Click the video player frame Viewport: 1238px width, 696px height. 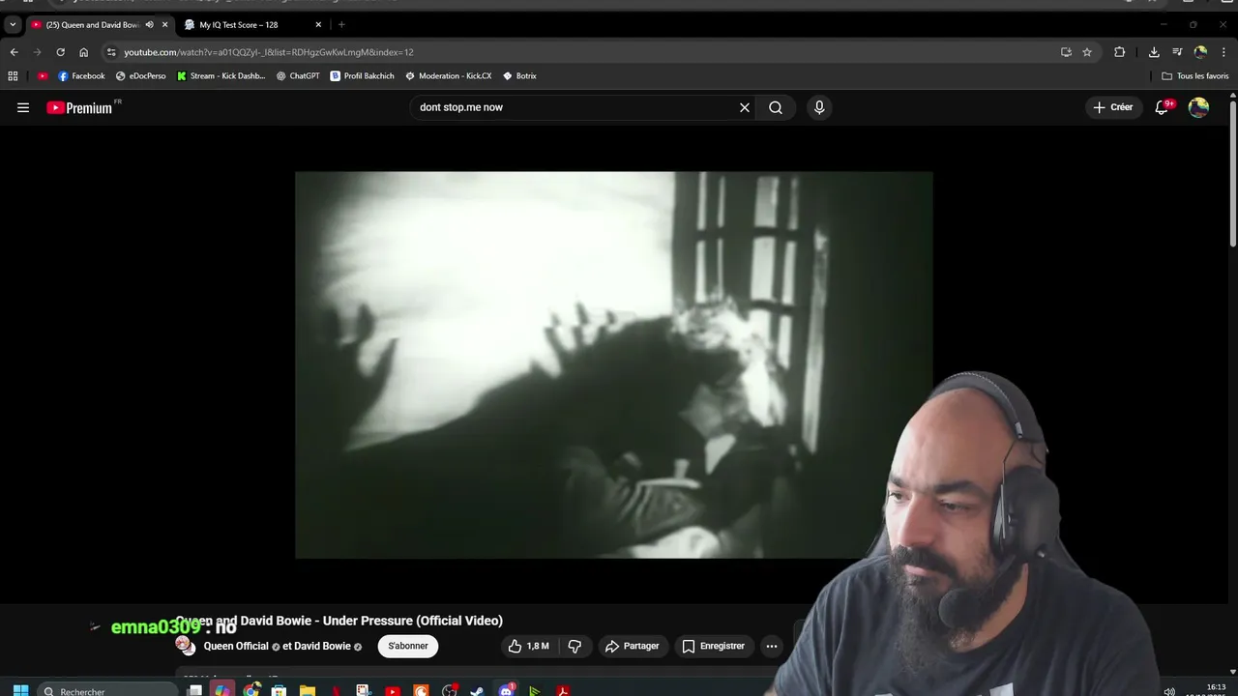(614, 365)
